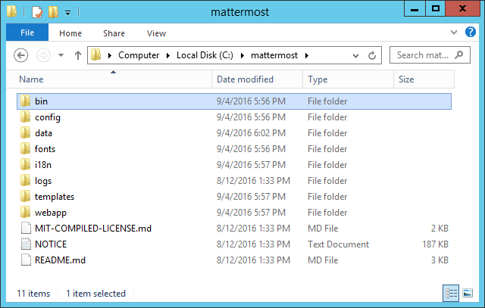Click the config folder name

(48, 117)
